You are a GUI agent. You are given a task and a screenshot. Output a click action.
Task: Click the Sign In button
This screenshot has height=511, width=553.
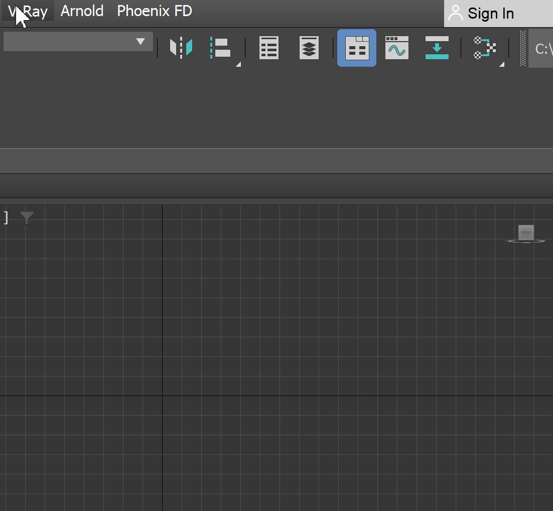[498, 14]
